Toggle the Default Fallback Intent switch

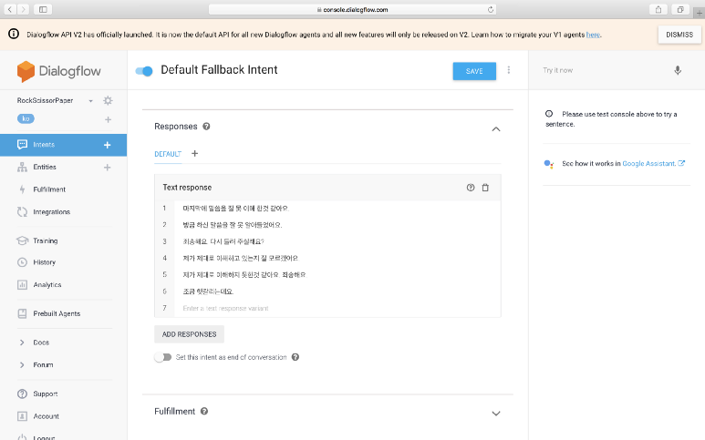pyautogui.click(x=144, y=71)
